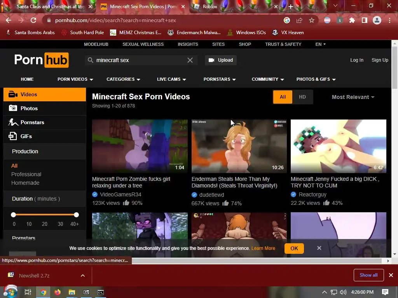Close the Santa Claus and Christmas tab
The image size is (398, 298).
point(90,7)
